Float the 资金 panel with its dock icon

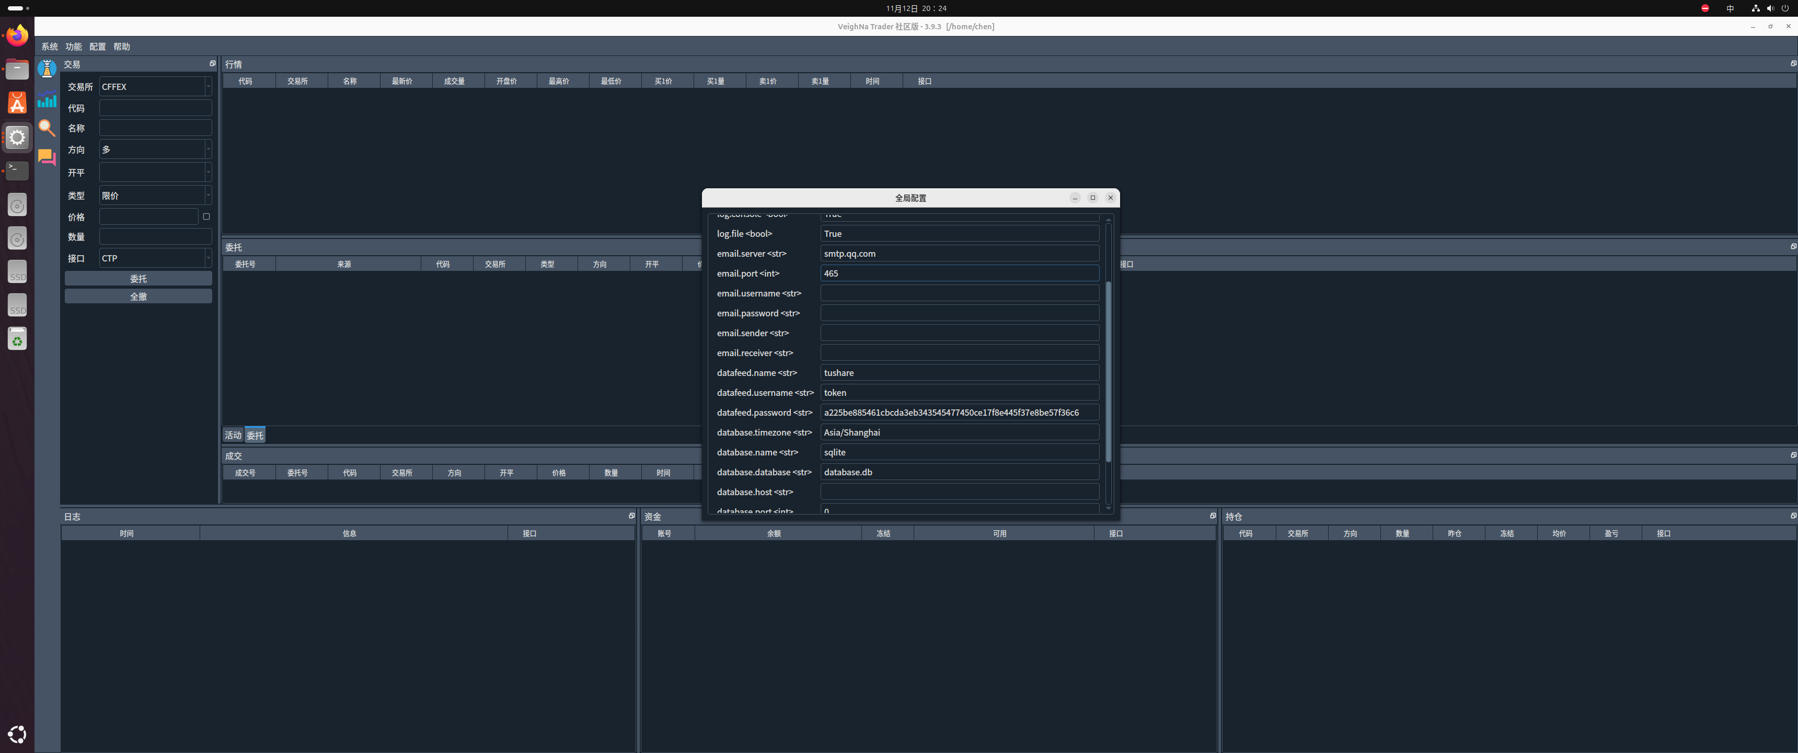point(1213,516)
